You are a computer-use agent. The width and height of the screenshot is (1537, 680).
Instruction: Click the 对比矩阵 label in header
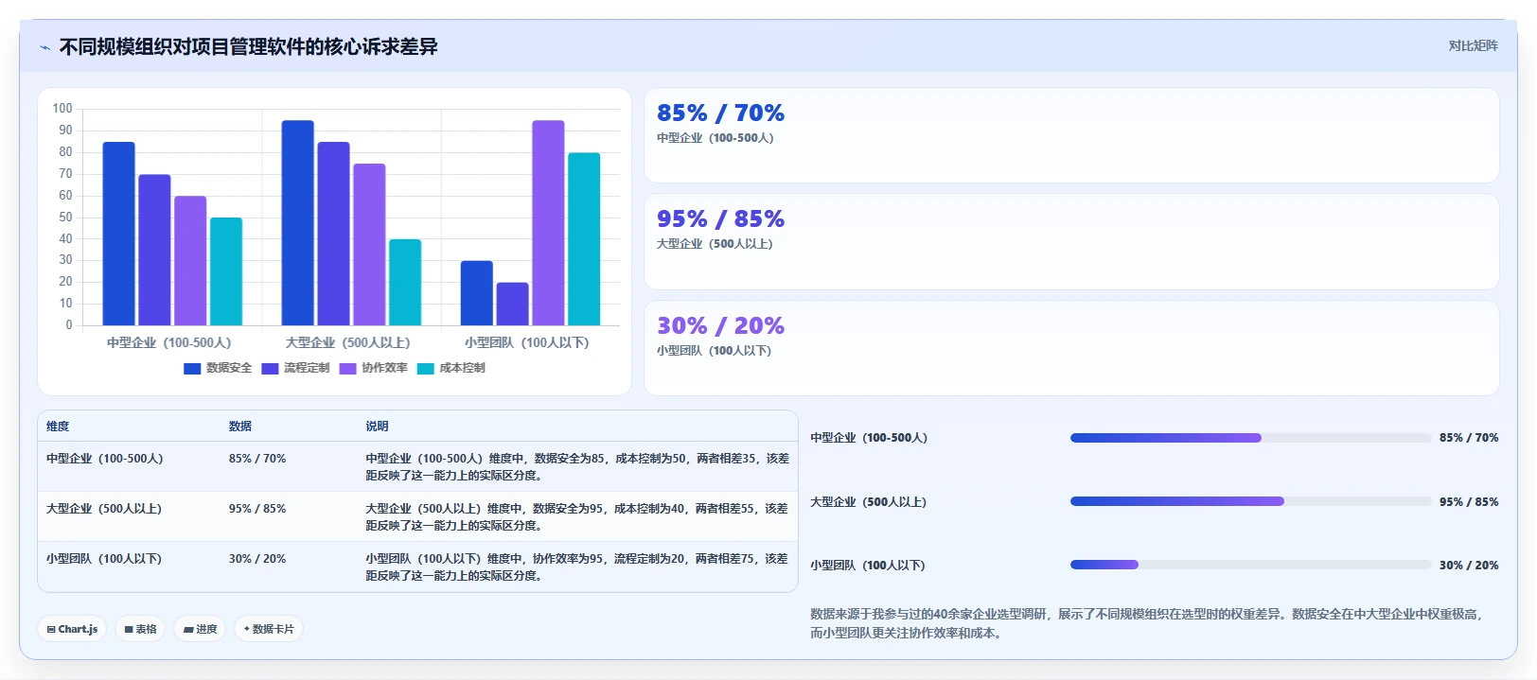pos(1473,45)
